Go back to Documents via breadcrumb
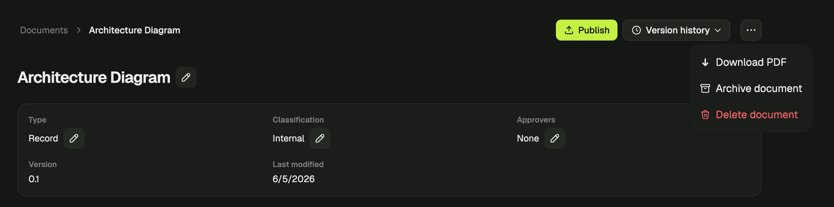 pos(44,30)
